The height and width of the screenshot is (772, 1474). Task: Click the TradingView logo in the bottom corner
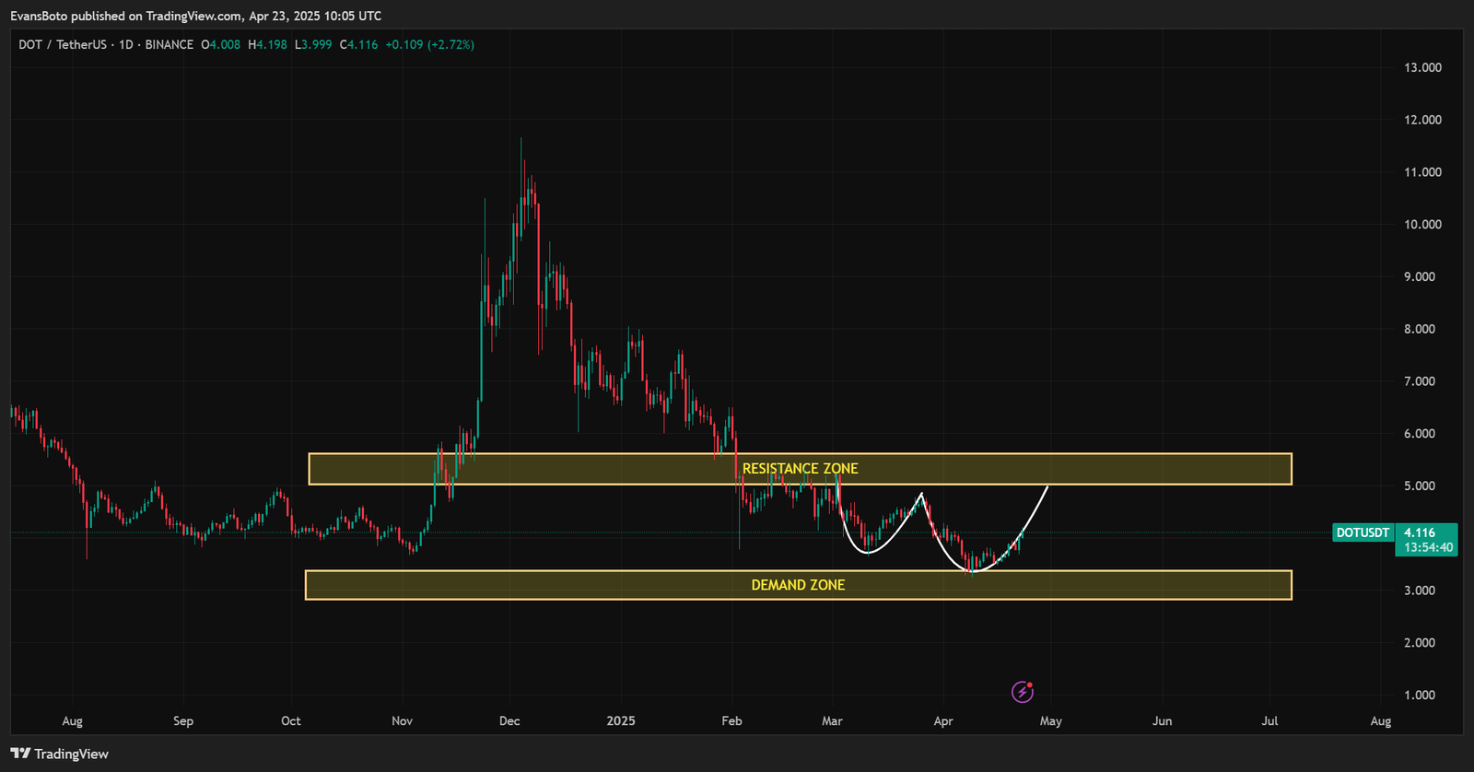pyautogui.click(x=59, y=754)
